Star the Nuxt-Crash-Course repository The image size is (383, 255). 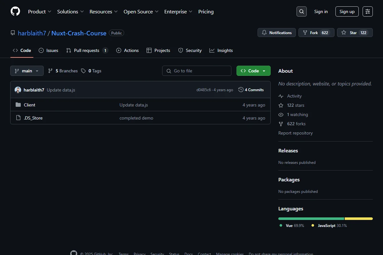[x=355, y=33]
